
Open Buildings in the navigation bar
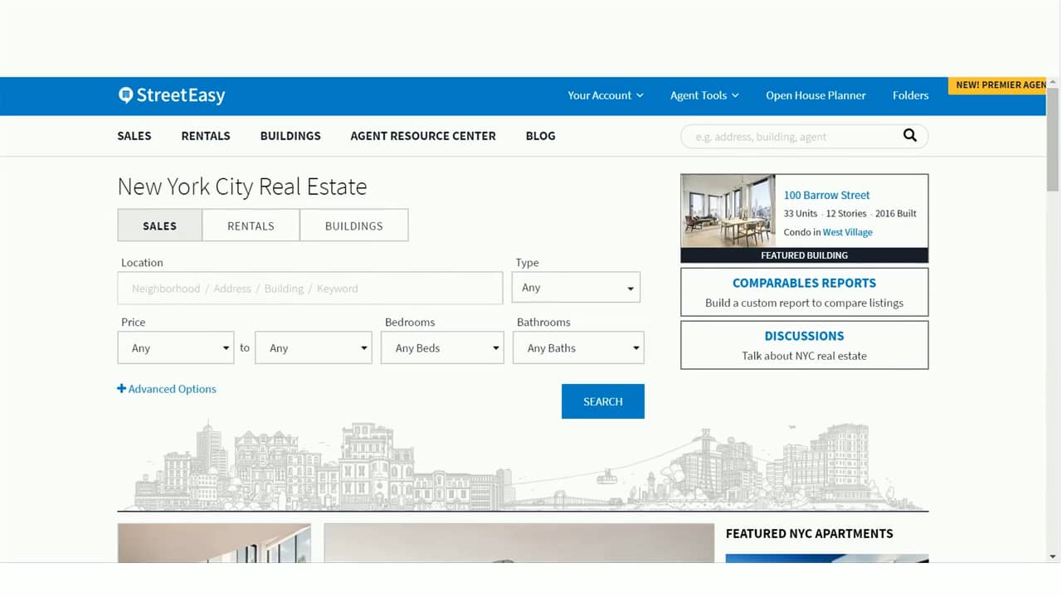[290, 136]
